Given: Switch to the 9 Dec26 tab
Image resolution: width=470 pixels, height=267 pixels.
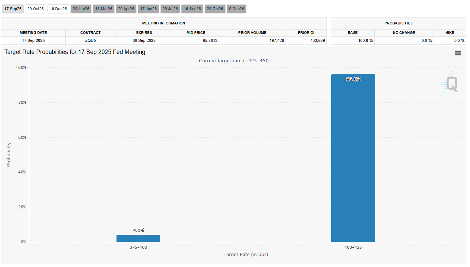Looking at the screenshot, I should (x=237, y=9).
